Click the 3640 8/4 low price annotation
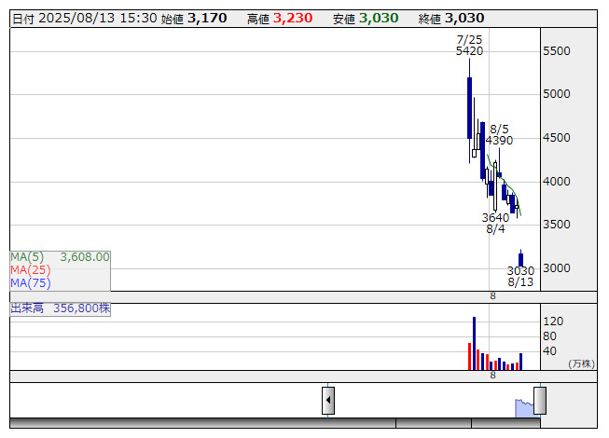Viewport: 609px width, 438px height. 495,223
